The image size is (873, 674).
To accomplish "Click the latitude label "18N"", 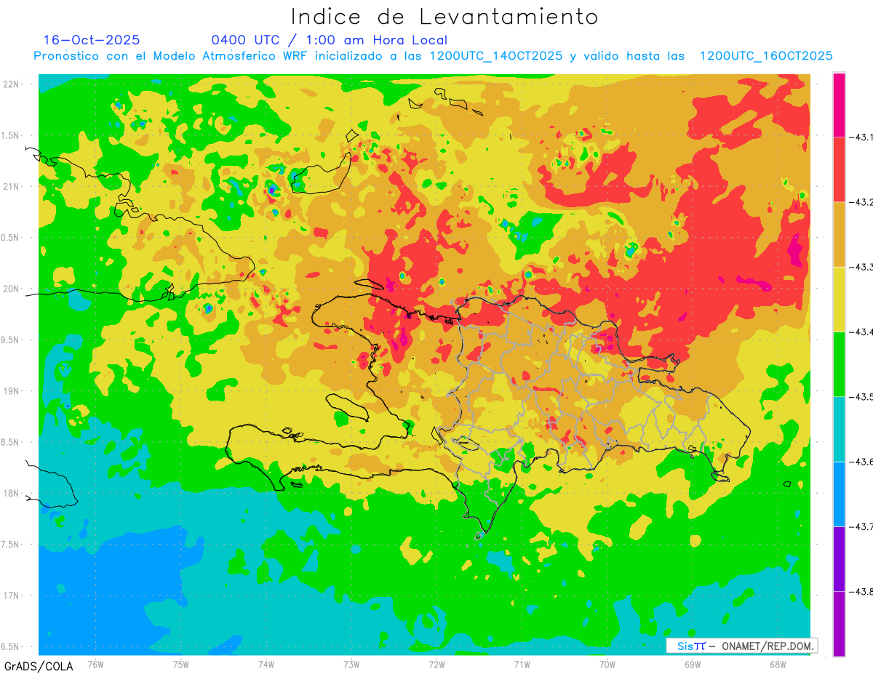I will tap(12, 493).
